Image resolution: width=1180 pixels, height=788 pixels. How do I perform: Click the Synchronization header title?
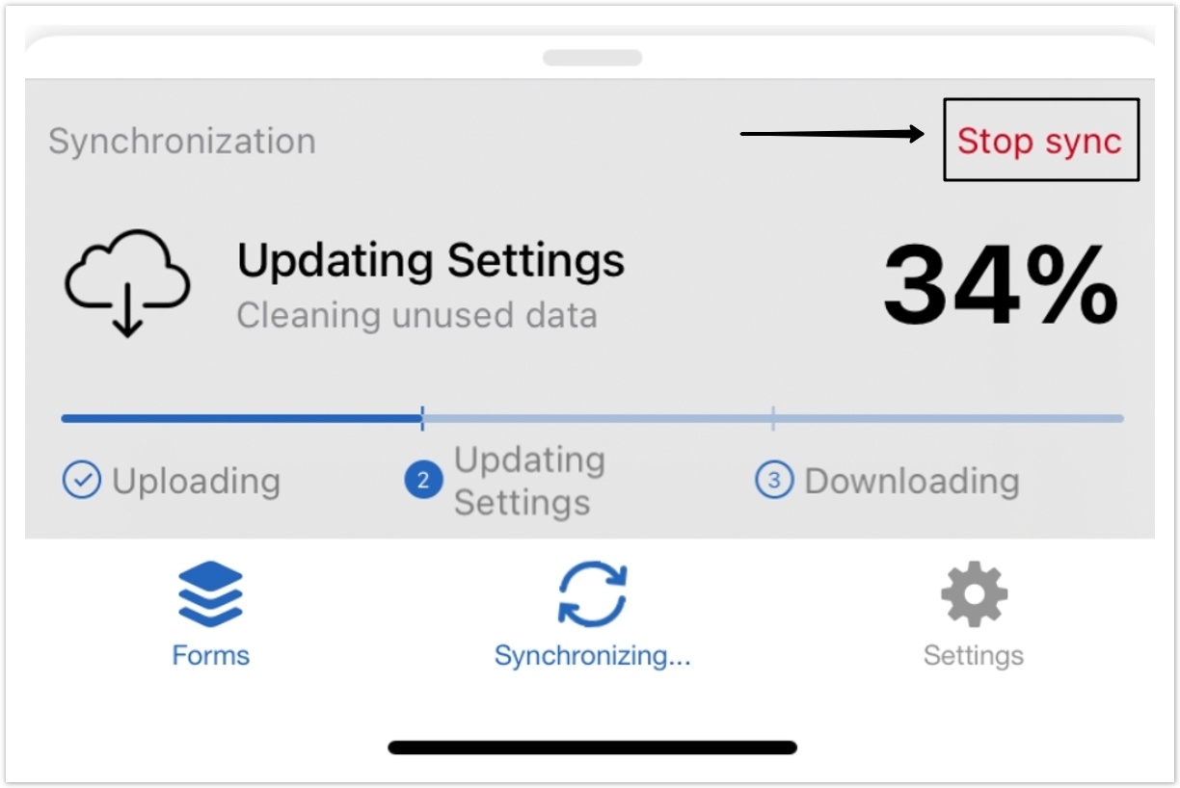[182, 142]
